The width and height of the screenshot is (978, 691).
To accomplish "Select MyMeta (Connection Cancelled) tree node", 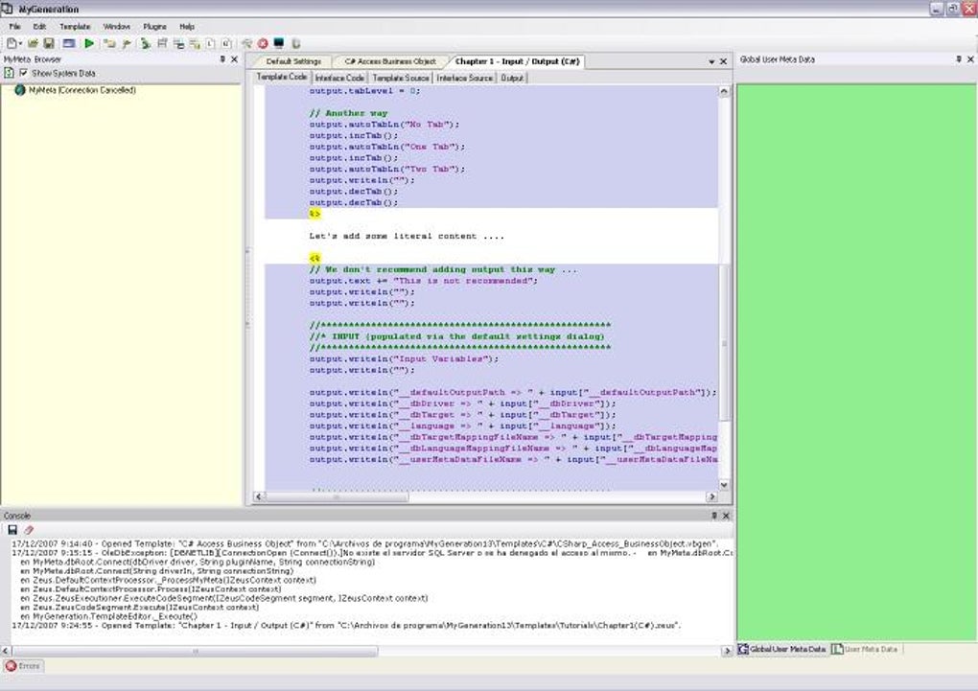I will 81,90.
